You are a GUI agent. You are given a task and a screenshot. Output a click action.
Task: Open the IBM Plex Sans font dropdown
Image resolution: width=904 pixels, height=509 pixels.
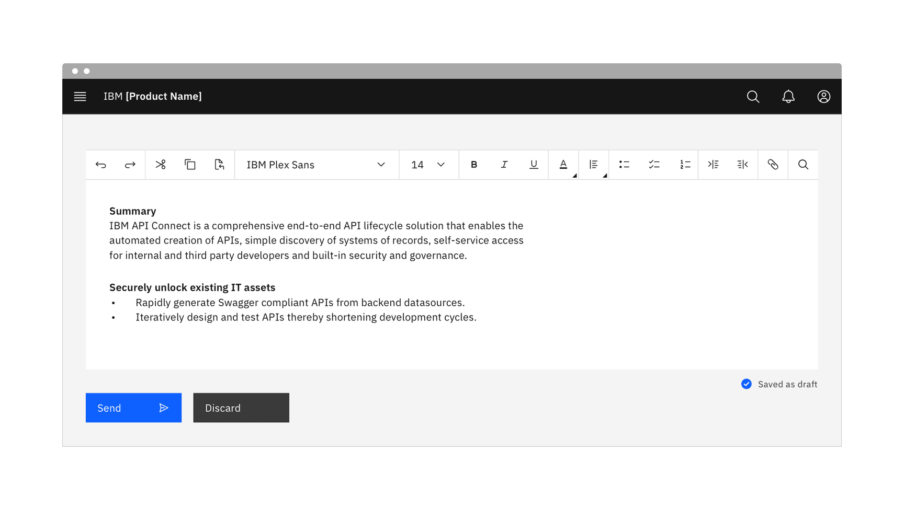[x=316, y=165]
